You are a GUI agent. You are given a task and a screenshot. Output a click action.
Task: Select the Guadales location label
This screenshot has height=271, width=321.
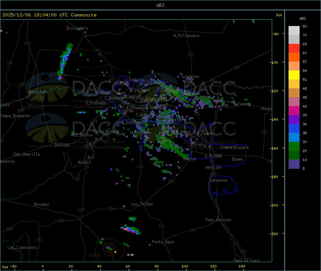(190, 77)
